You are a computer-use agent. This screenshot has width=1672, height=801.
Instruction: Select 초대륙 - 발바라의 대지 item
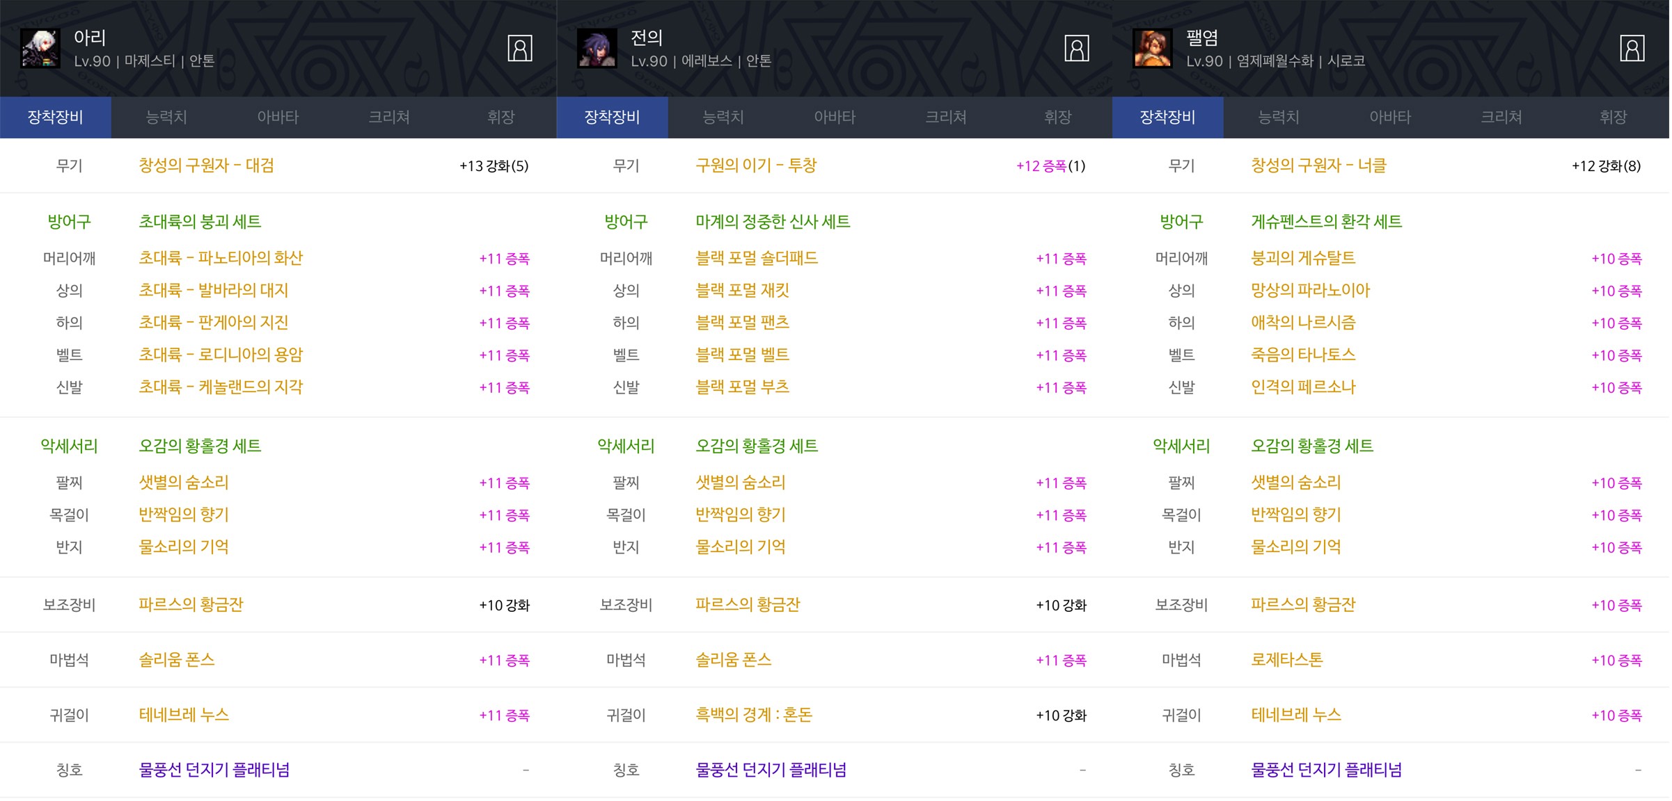(x=213, y=290)
